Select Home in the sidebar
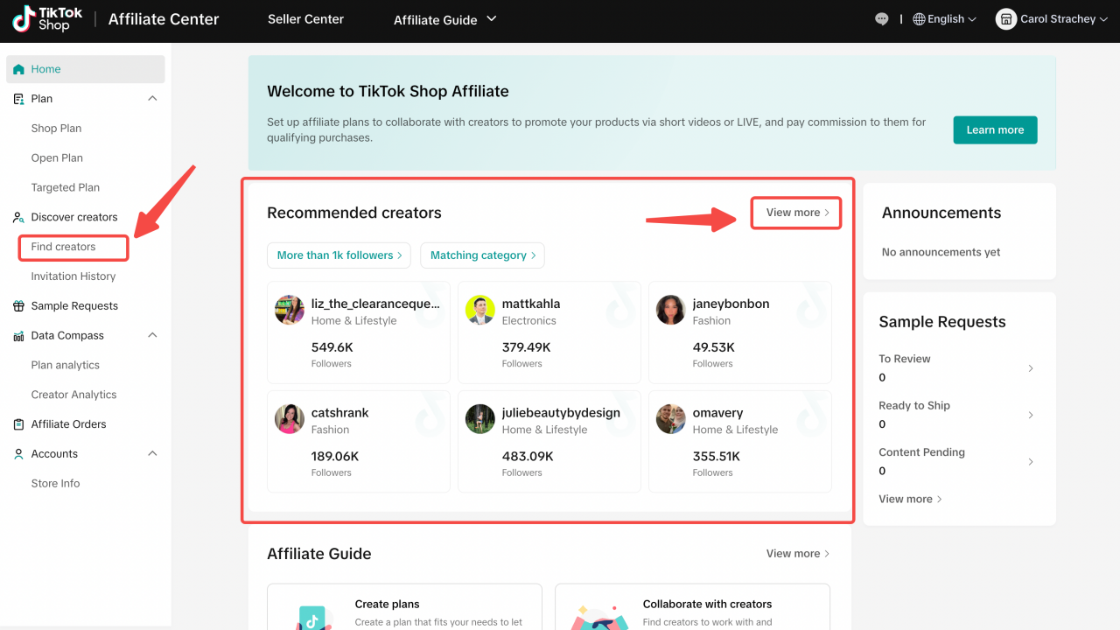1120x630 pixels. point(85,69)
